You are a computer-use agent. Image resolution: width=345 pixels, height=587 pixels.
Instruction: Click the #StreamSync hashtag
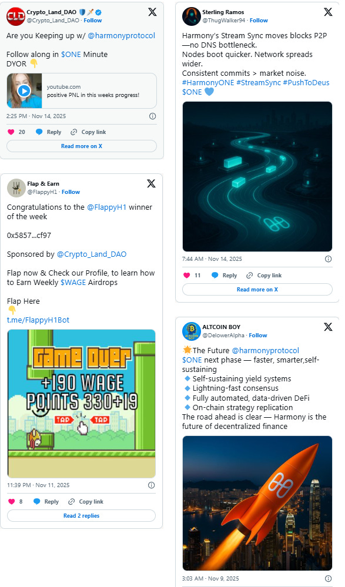[x=259, y=82]
